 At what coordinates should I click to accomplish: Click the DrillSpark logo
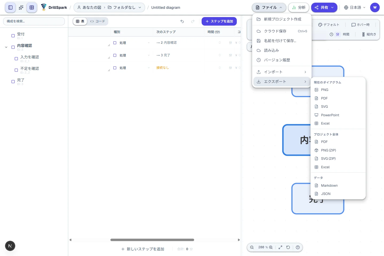click(x=54, y=7)
